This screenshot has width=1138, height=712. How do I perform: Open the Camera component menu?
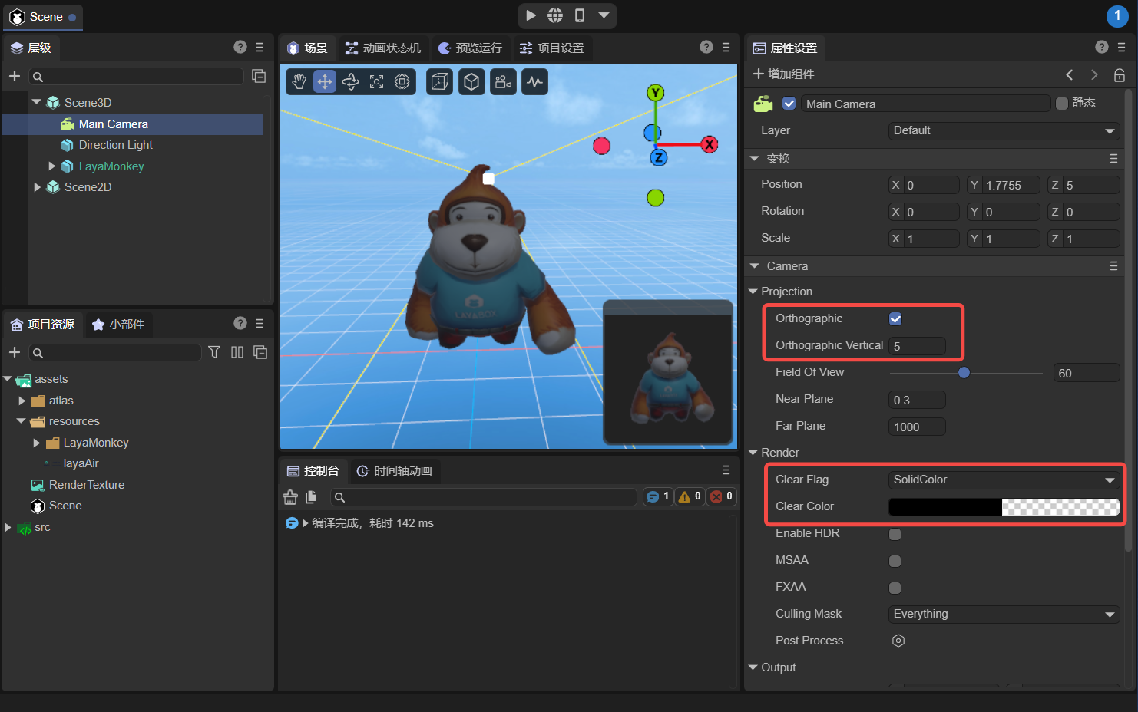click(x=1113, y=266)
